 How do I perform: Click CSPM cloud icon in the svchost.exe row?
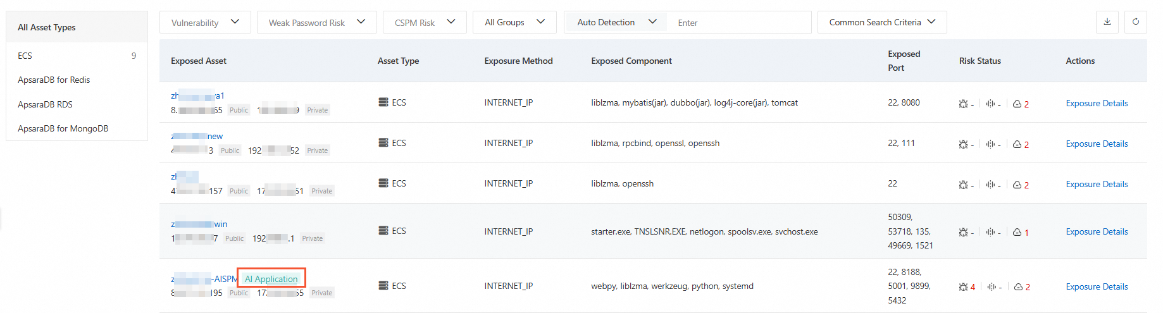pyautogui.click(x=1017, y=233)
